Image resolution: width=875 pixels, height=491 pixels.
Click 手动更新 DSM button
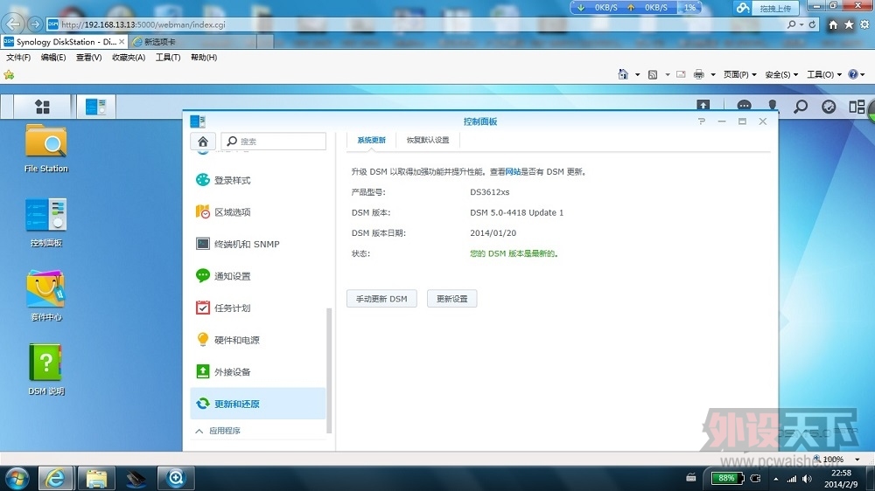point(381,299)
